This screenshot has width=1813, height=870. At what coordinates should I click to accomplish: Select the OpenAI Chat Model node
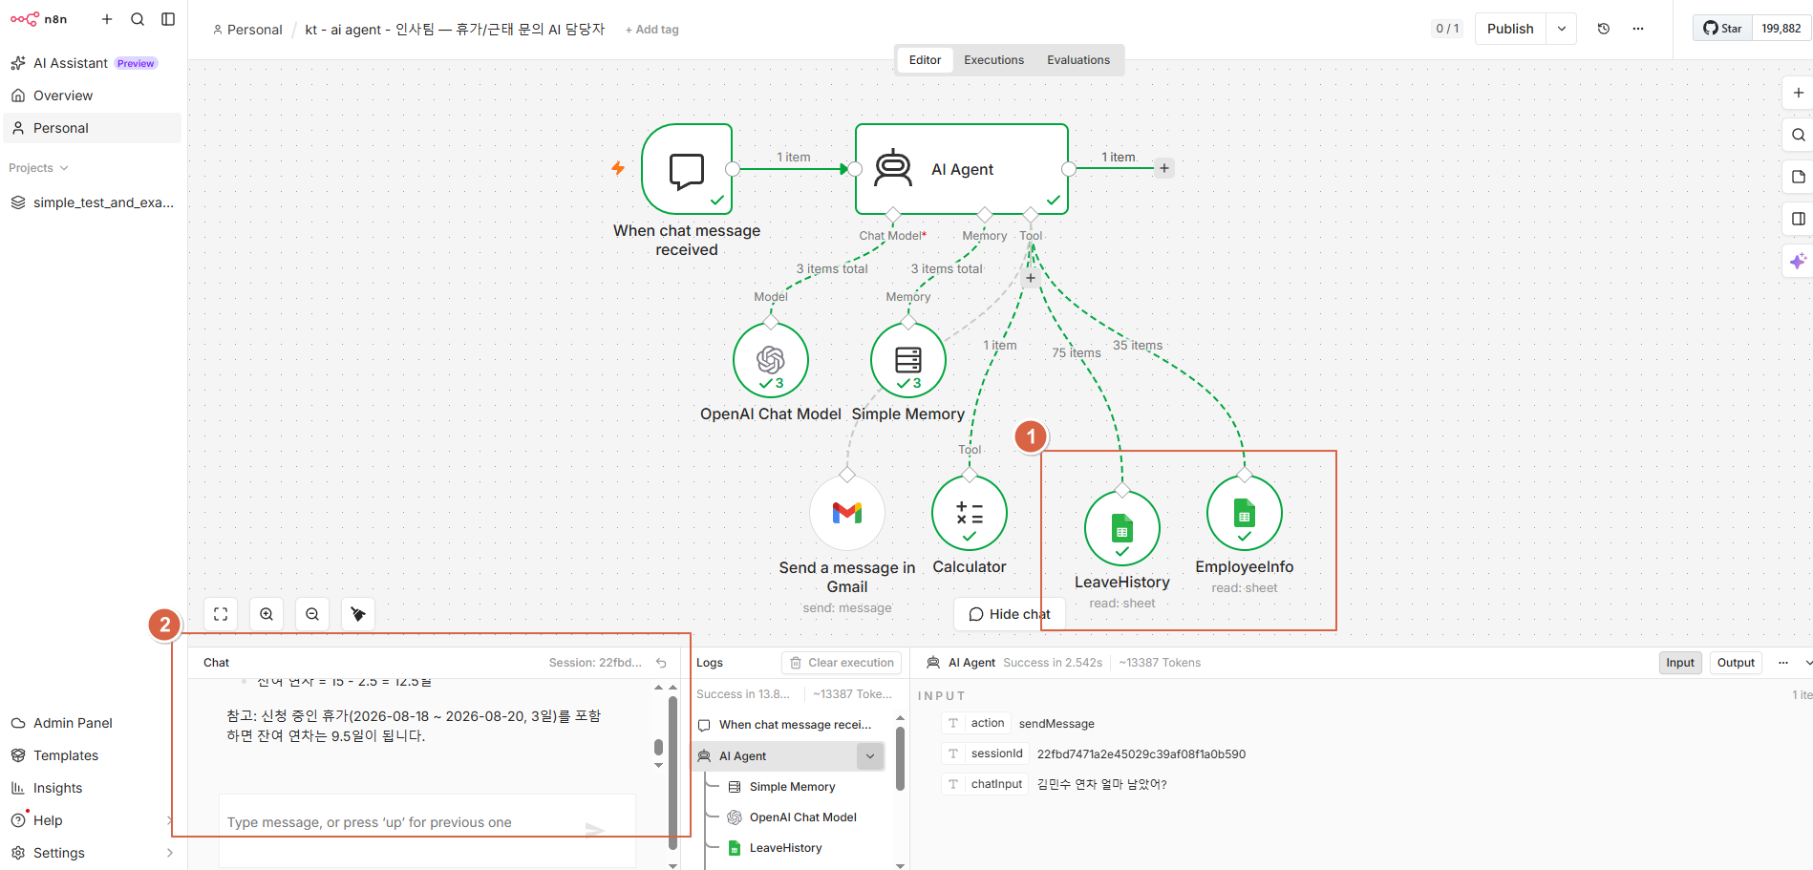coord(771,360)
